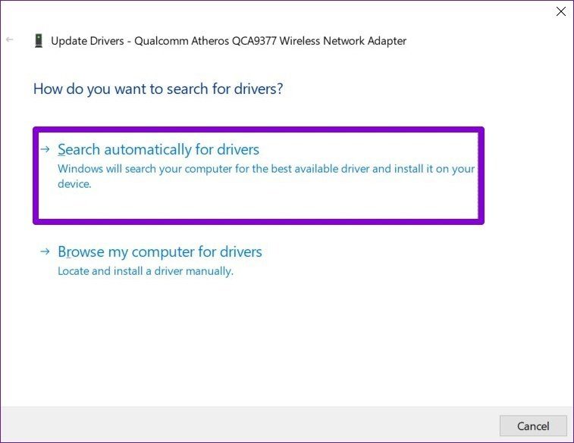
Task: Click the 'Locate and install a driver manually.' text
Action: tap(146, 271)
